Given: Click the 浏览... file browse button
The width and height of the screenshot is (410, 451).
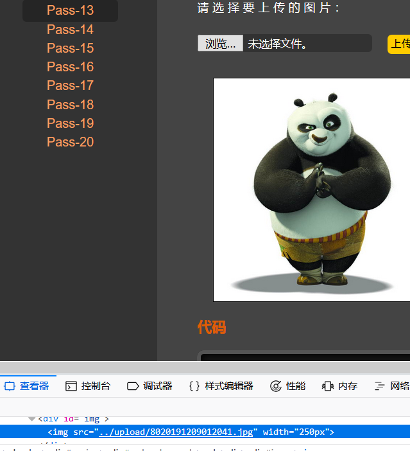Looking at the screenshot, I should [x=220, y=44].
